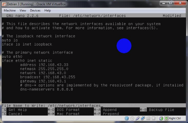188x123 pixels.
Task: Click the '# The primary network interface' comment
Action: (x=37, y=52)
